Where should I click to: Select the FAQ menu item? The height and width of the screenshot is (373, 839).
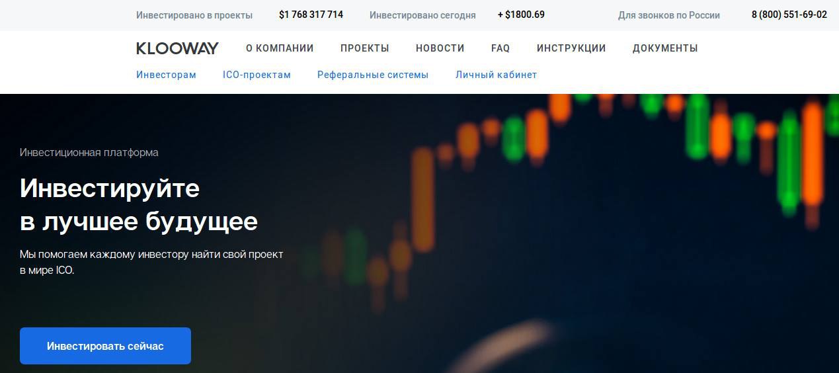(500, 48)
